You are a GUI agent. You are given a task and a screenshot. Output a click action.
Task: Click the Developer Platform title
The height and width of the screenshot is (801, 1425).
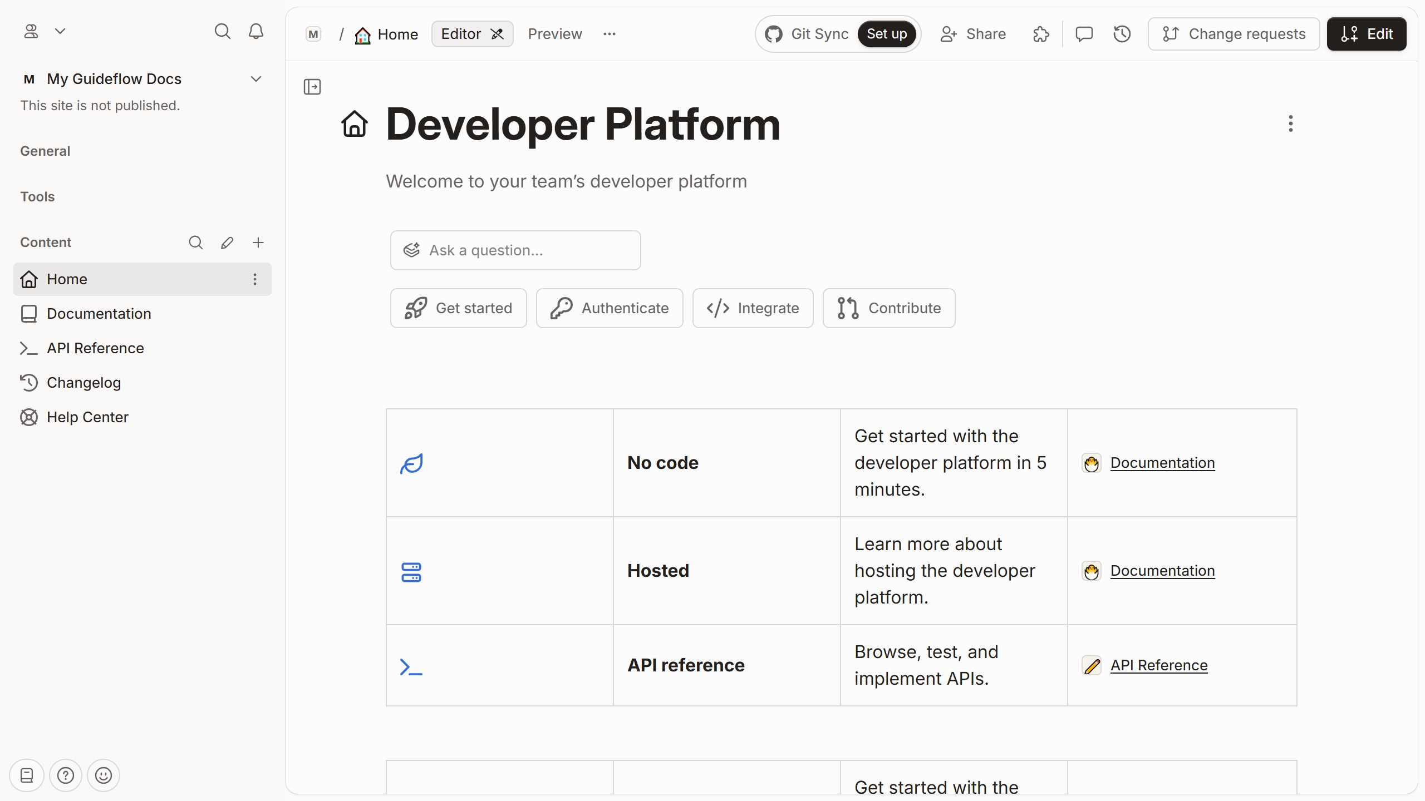click(x=583, y=124)
